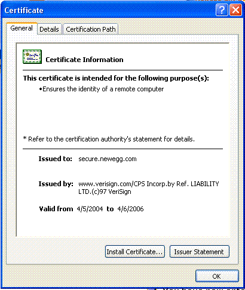
Task: Click the question mark help button
Action: tap(222, 10)
